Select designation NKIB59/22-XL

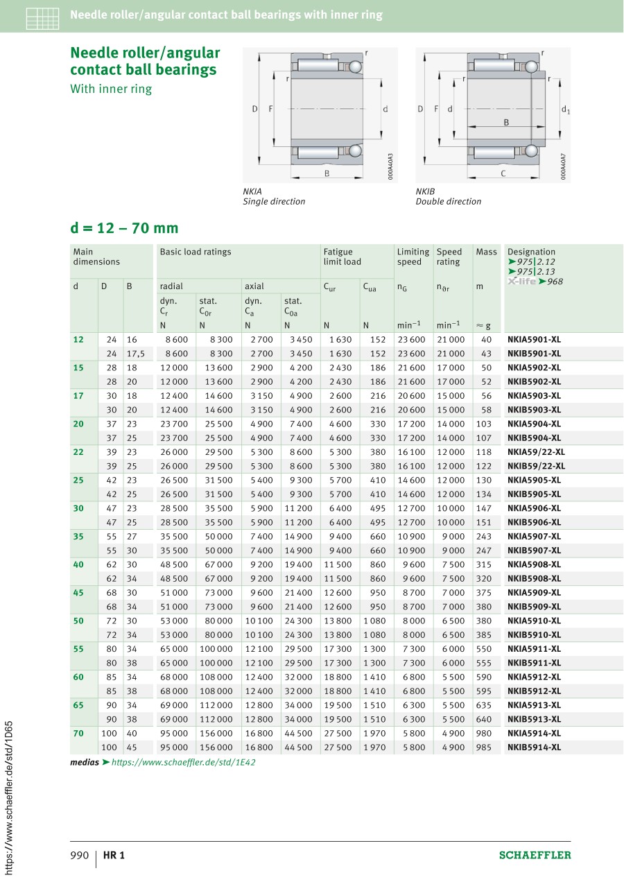click(x=536, y=466)
